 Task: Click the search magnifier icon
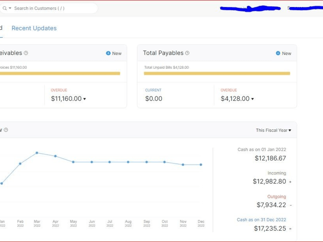5,8
